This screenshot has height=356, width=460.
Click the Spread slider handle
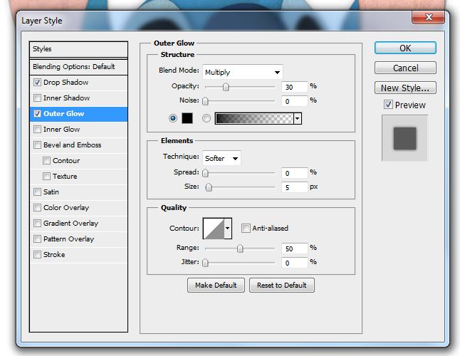[205, 173]
